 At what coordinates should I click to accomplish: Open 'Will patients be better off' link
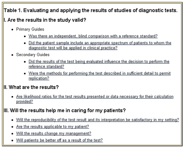(59, 140)
